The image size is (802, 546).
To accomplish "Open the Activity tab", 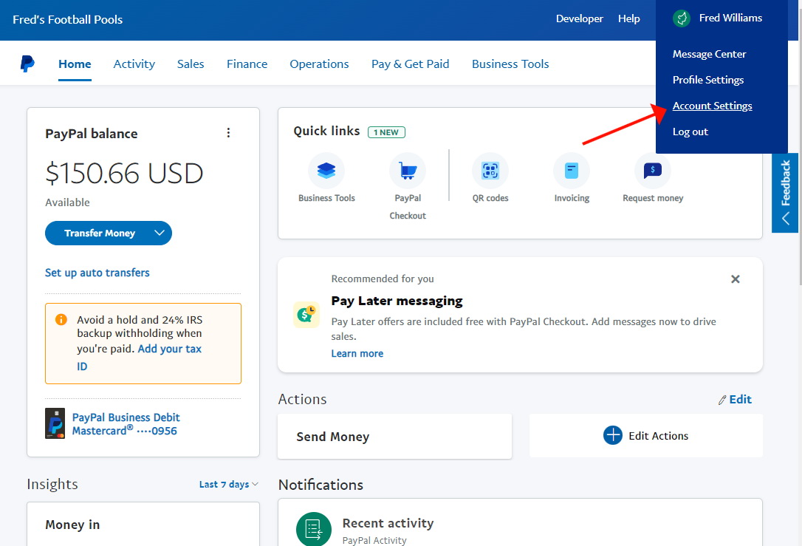I will click(134, 64).
